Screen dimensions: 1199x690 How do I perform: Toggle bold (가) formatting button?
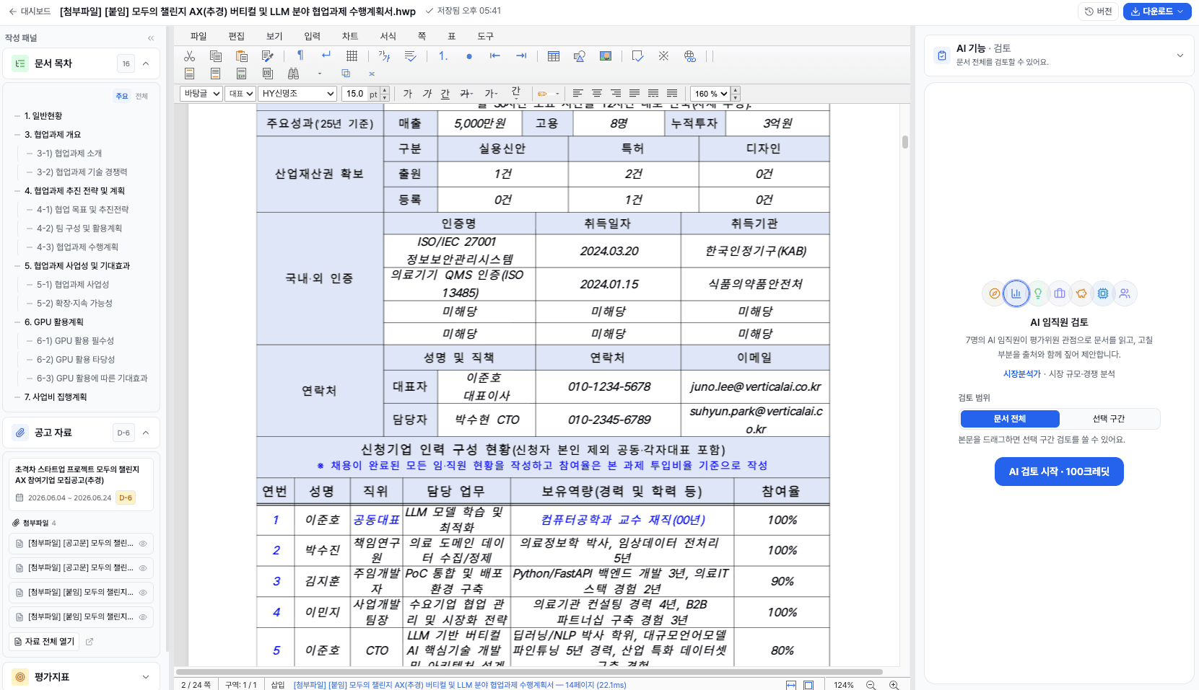point(408,94)
